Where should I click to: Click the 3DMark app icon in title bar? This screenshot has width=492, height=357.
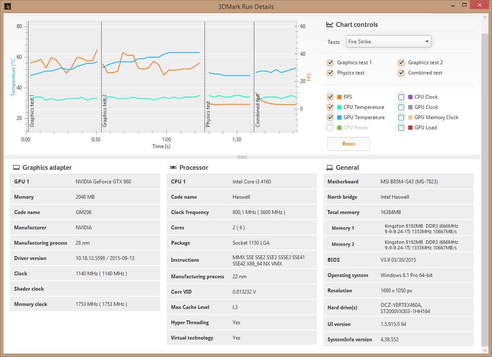7,6
